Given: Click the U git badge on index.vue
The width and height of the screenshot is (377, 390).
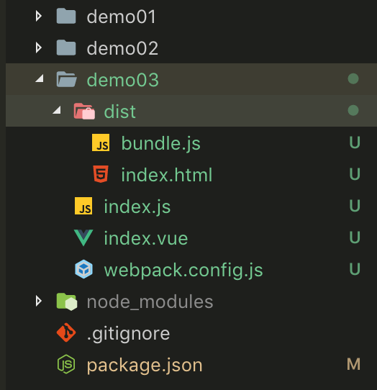Looking at the screenshot, I should tap(355, 237).
